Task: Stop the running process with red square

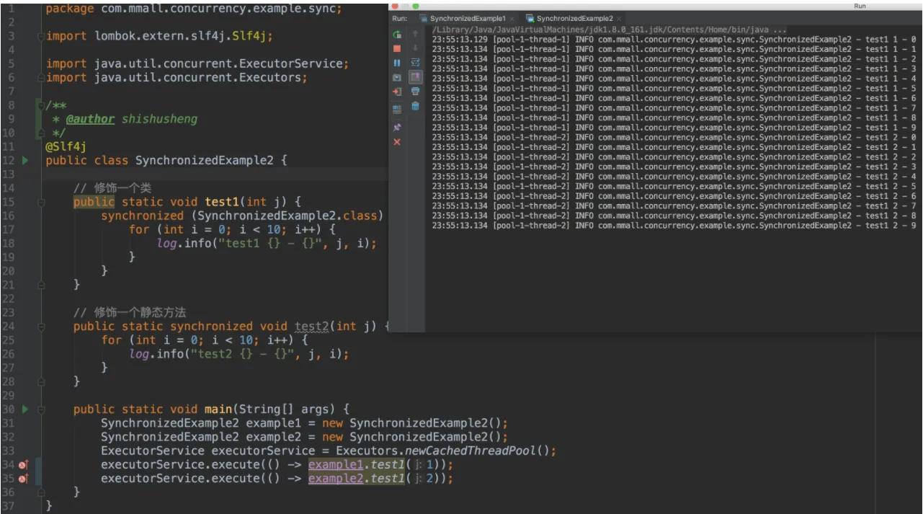Action: (x=397, y=48)
